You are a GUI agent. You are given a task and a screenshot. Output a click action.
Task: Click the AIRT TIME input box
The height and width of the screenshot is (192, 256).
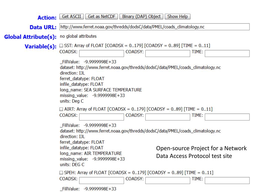pyautogui.click(x=227, y=117)
